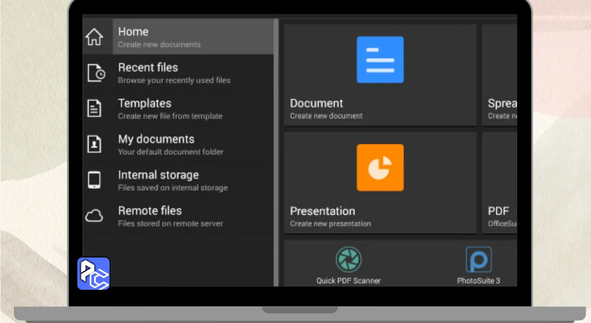The image size is (591, 323).
Task: Open the Recent files entry
Action: pyautogui.click(x=178, y=73)
